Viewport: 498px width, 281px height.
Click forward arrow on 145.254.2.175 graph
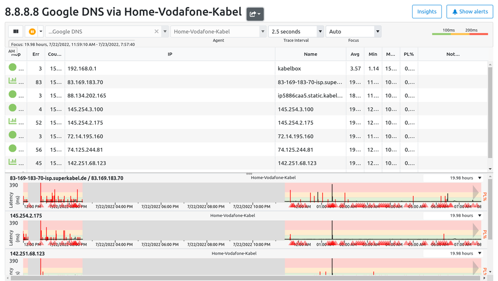pos(476,230)
